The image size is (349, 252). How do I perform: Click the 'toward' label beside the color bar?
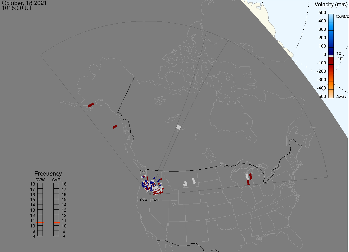click(x=343, y=16)
